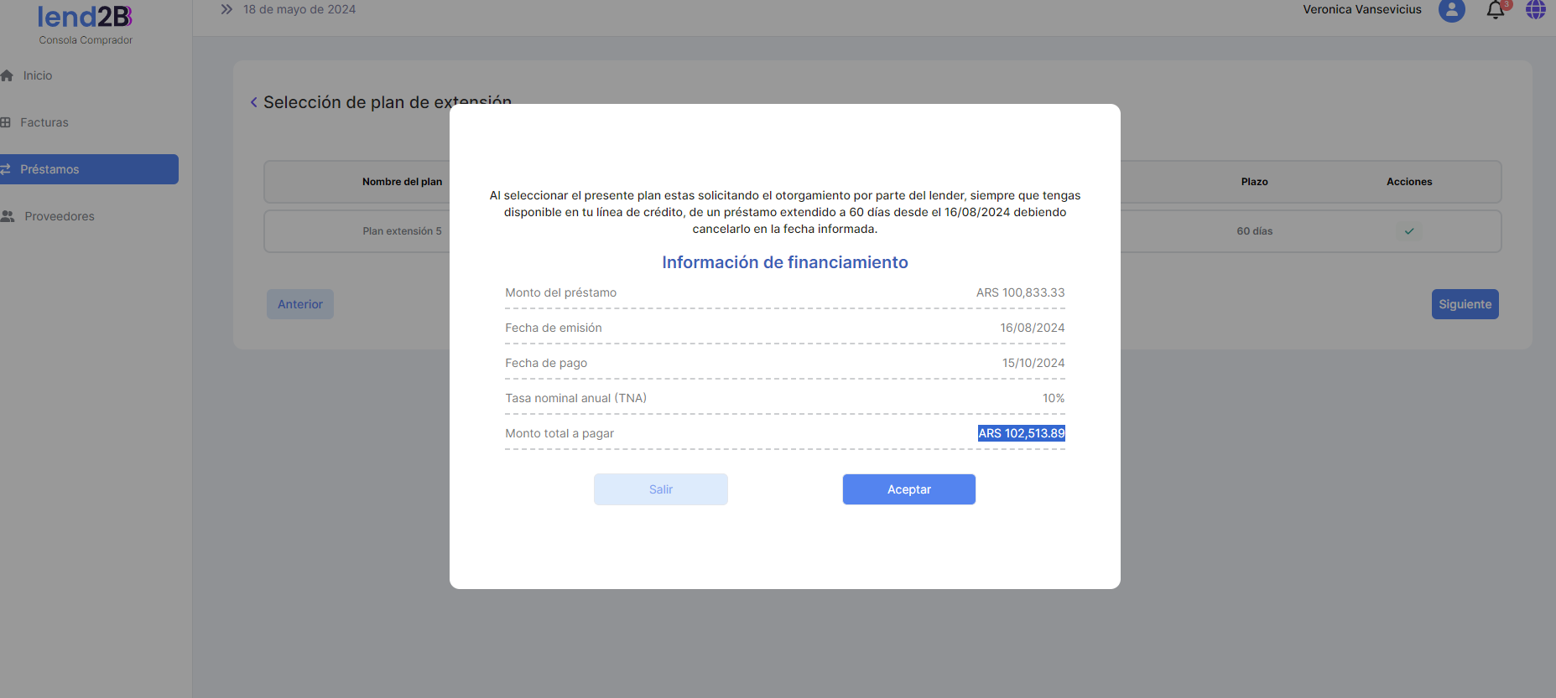This screenshot has width=1556, height=698.
Task: Click the Proveedores people icon
Action: (x=8, y=216)
